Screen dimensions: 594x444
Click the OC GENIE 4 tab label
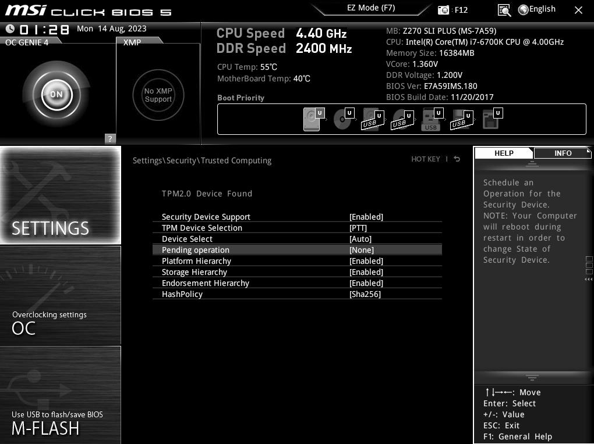[x=27, y=42]
